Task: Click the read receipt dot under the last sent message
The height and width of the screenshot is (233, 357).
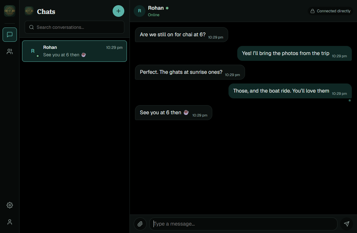Action: pyautogui.click(x=350, y=100)
